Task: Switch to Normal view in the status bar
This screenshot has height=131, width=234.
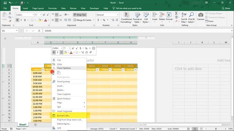Action: click(189, 129)
